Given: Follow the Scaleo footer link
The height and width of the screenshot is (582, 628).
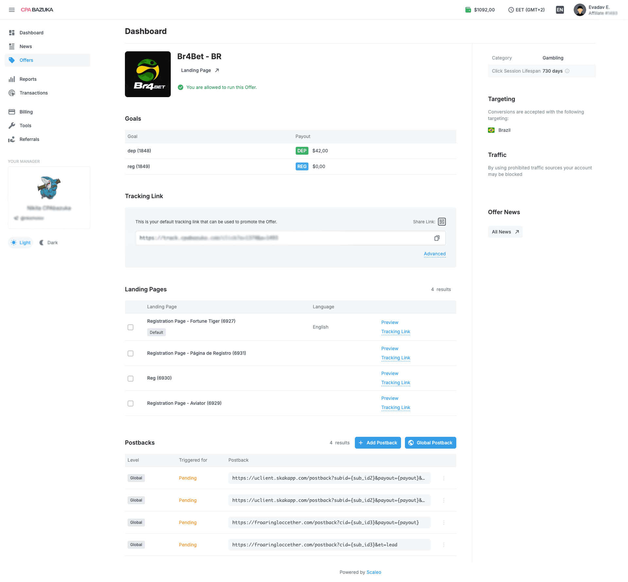Looking at the screenshot, I should [374, 572].
